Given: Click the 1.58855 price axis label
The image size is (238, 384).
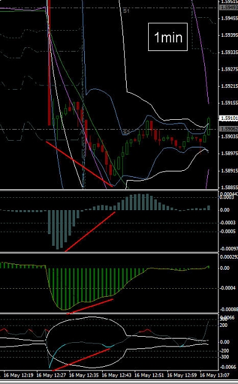Looking at the screenshot, I should 229,187.
